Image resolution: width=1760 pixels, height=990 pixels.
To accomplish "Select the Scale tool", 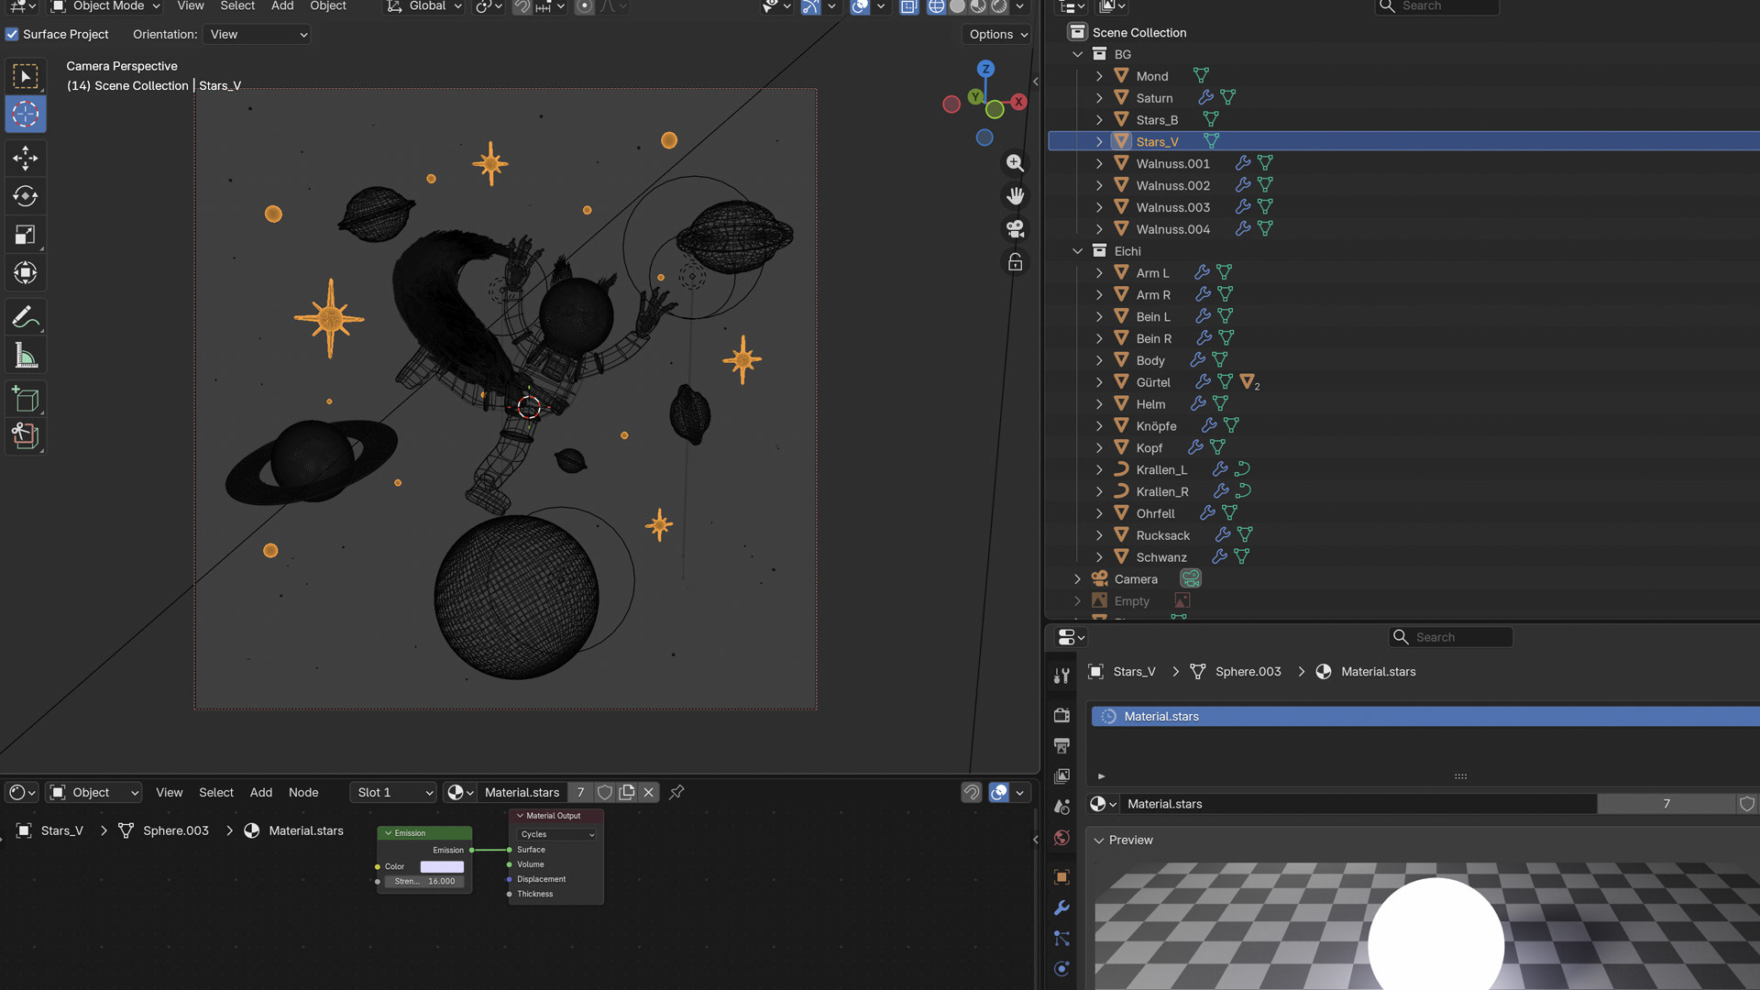I will click(25, 235).
